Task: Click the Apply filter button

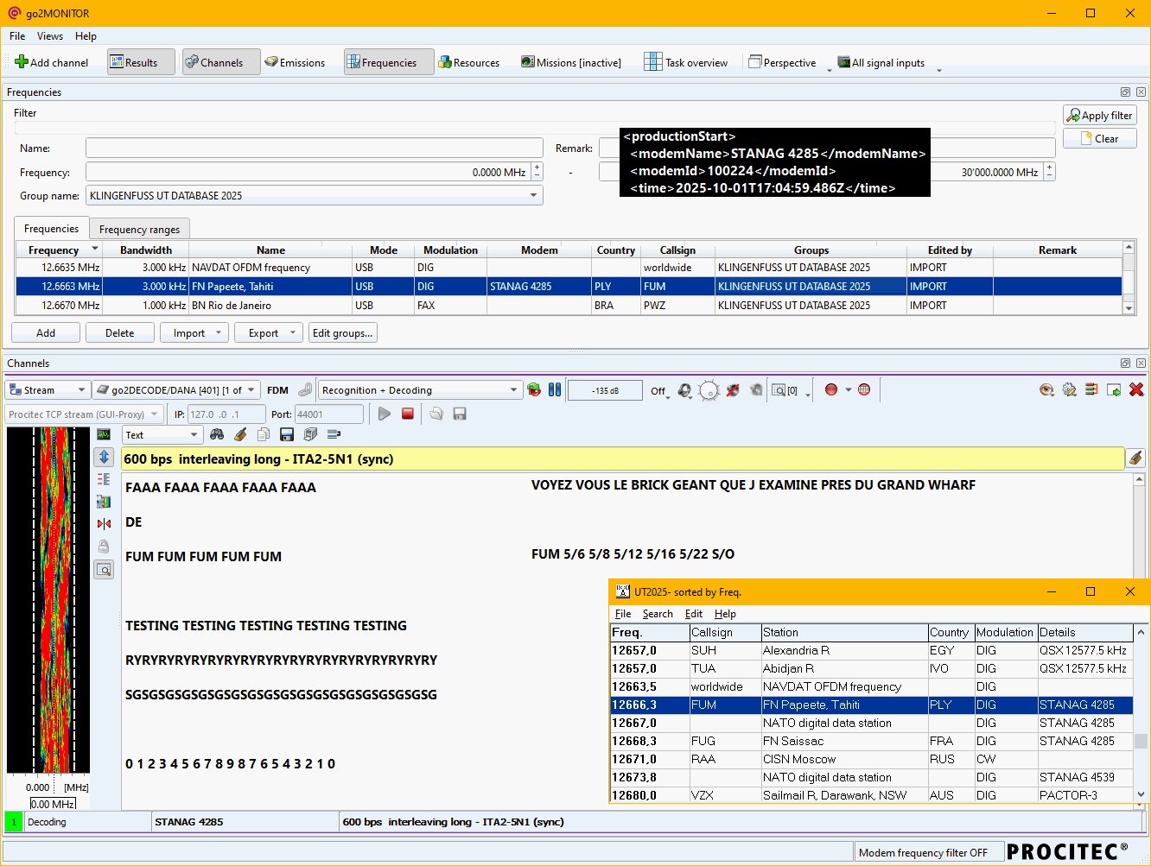Action: 1099,116
